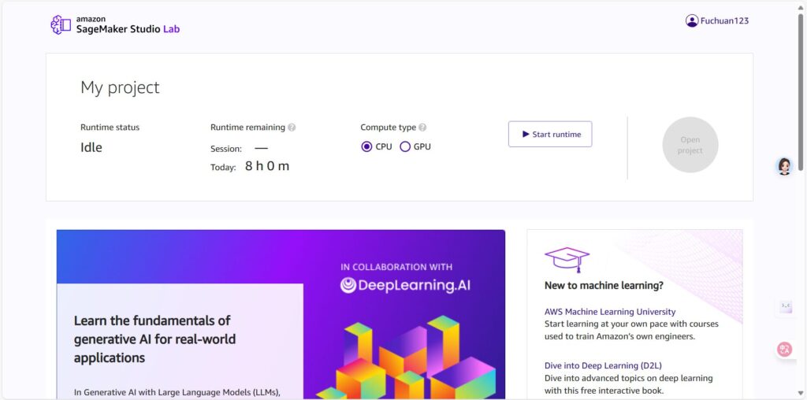Select the GPU compute type
This screenshot has height=400, width=807.
click(x=405, y=147)
